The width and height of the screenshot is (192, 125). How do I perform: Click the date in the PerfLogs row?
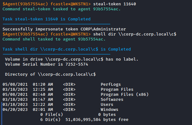[15, 84]
